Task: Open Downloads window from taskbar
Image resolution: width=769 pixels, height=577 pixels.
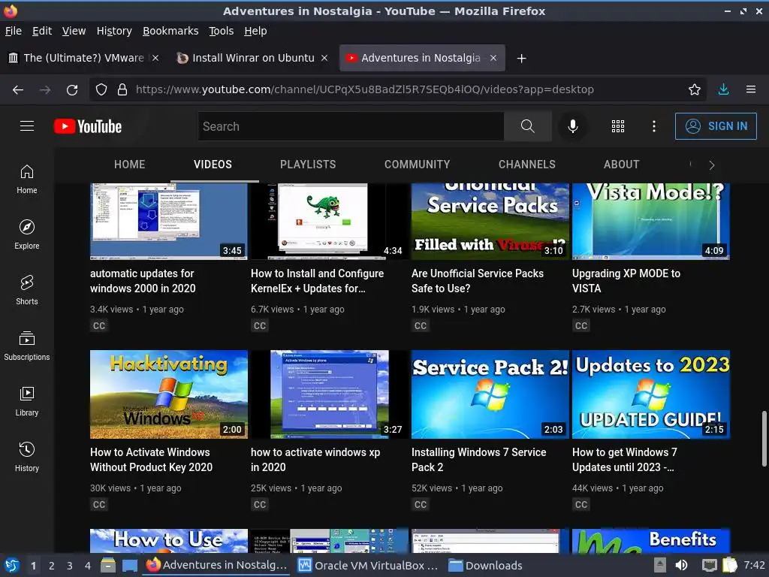Action: pyautogui.click(x=486, y=565)
